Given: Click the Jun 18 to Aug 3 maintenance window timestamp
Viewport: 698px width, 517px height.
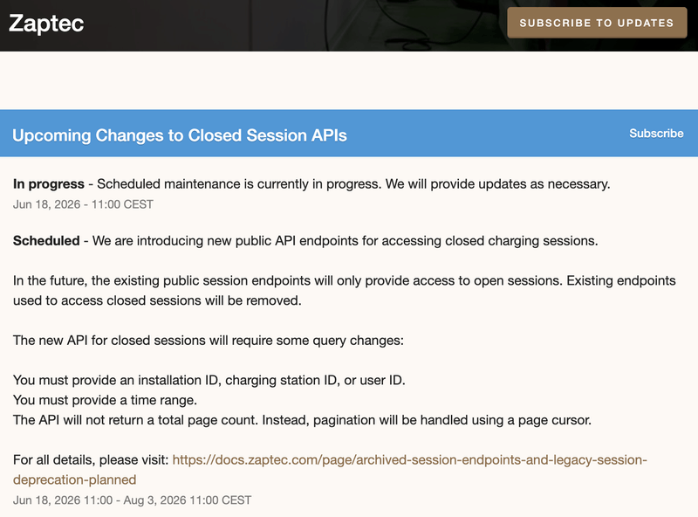Looking at the screenshot, I should (x=133, y=500).
